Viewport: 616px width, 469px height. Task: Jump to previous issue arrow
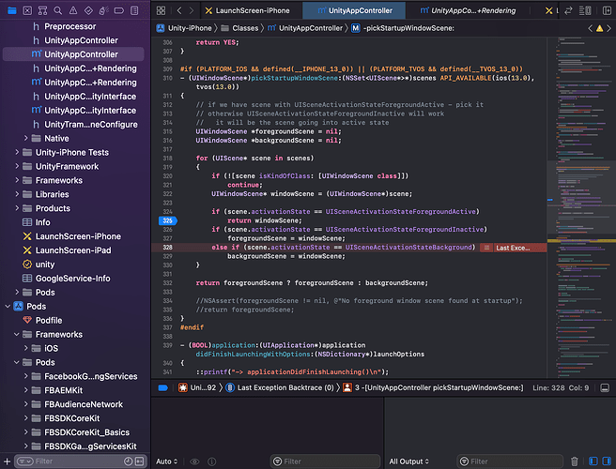point(590,28)
